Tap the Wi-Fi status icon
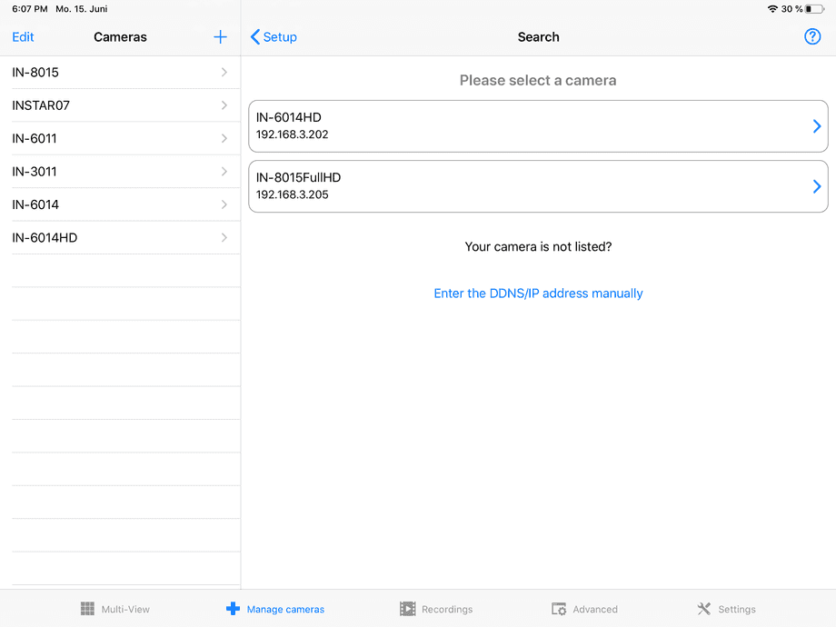Image resolution: width=836 pixels, height=627 pixels. (x=771, y=8)
